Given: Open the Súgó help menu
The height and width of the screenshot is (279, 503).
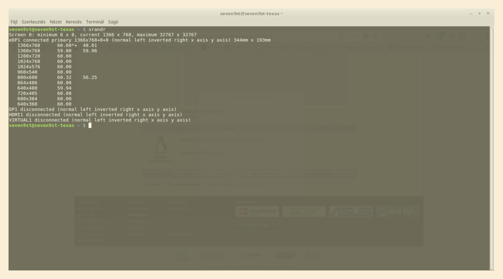Looking at the screenshot, I should tap(113, 22).
